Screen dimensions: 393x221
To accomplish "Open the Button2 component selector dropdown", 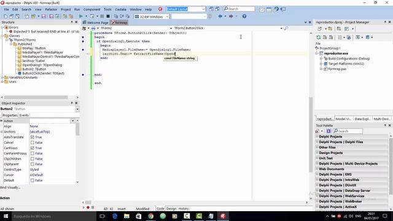I will point(77,109).
